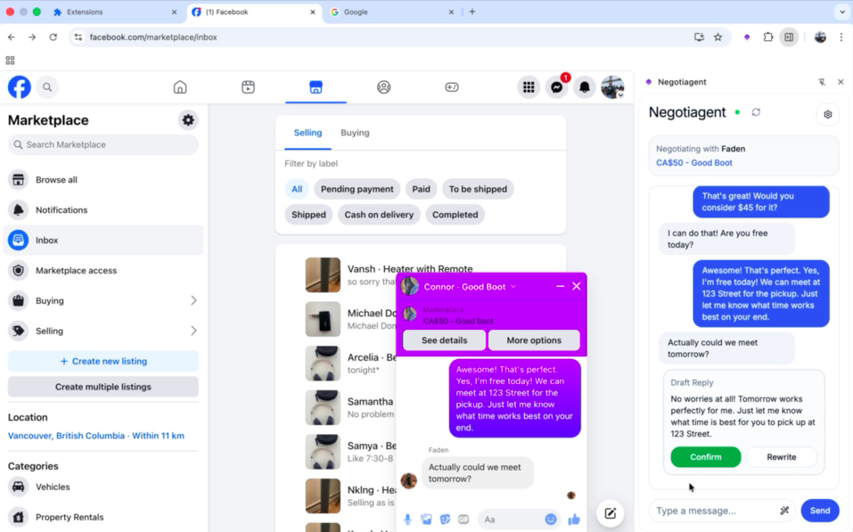Image resolution: width=853 pixels, height=532 pixels.
Task: Open Connor Good Boot chat dropdown arrow
Action: tap(513, 287)
